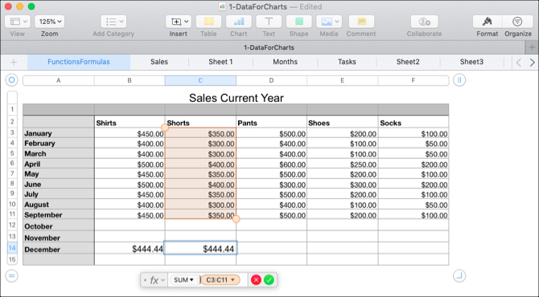
Task: Expand the Insert dropdown chevron
Action: coord(187,22)
